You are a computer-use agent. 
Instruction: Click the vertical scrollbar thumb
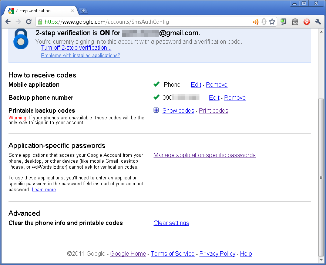pyautogui.click(x=321, y=178)
